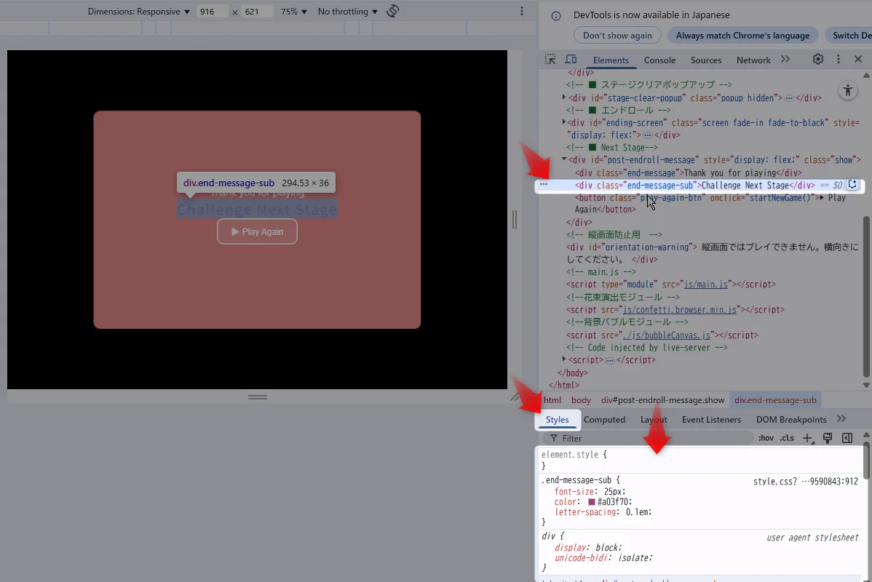Expand the stage-clear-popup div node

click(564, 97)
